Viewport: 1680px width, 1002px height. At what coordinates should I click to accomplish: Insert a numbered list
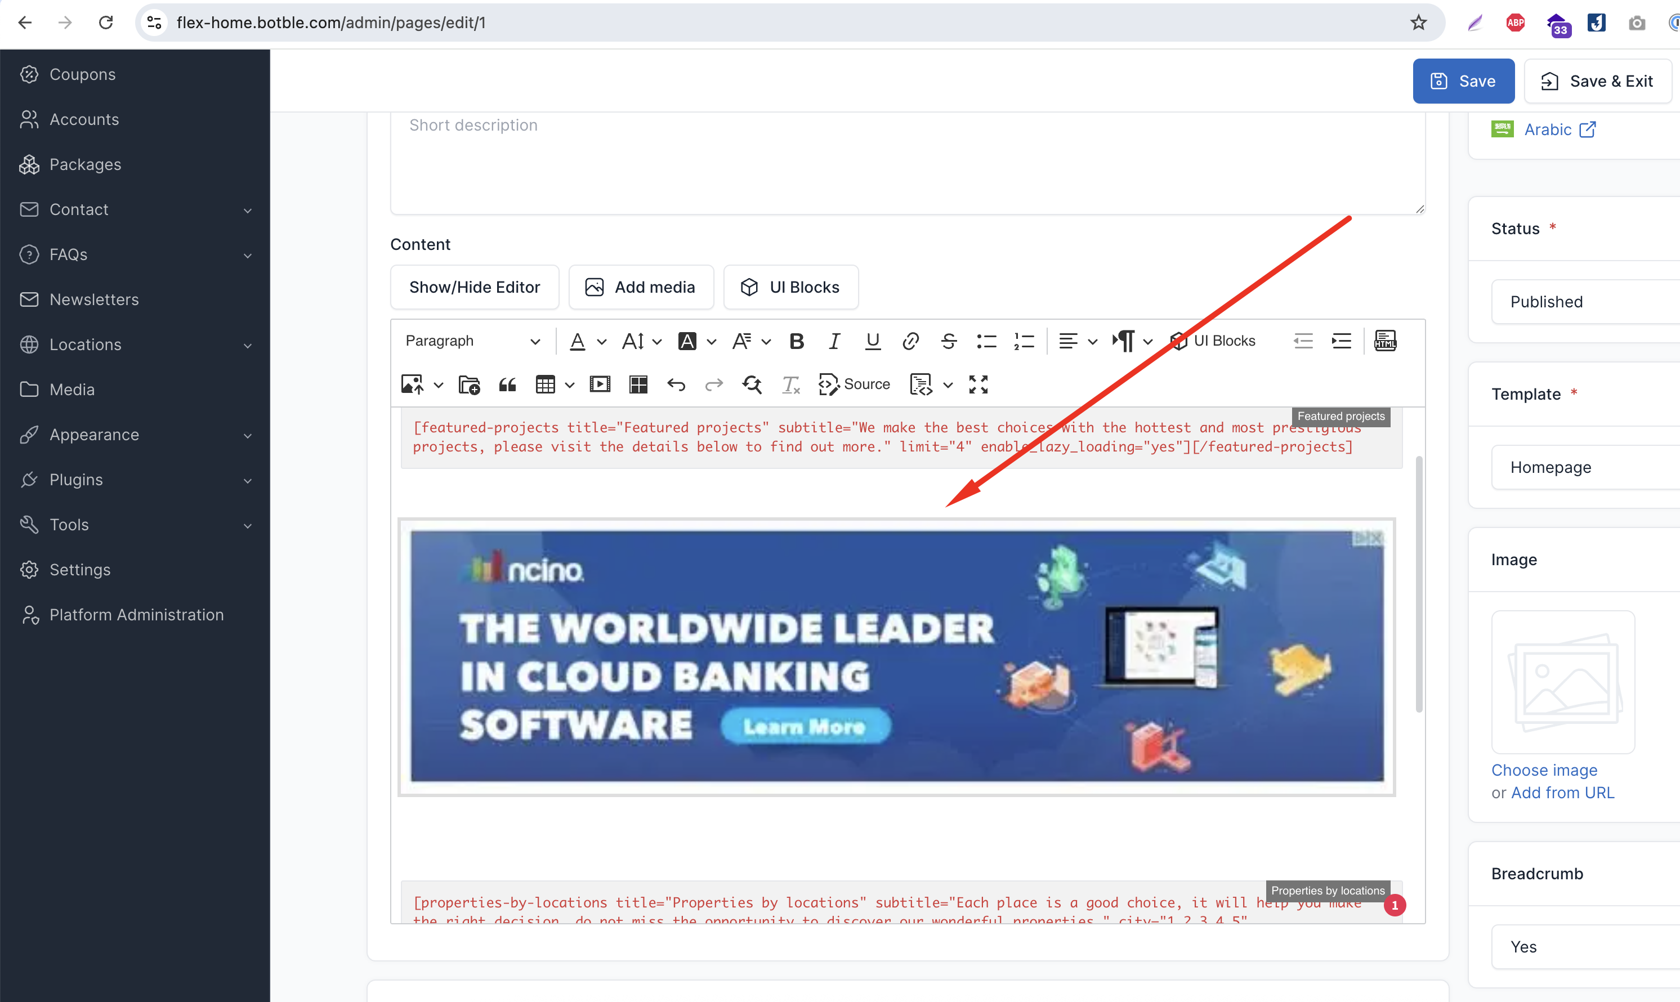coord(1024,341)
